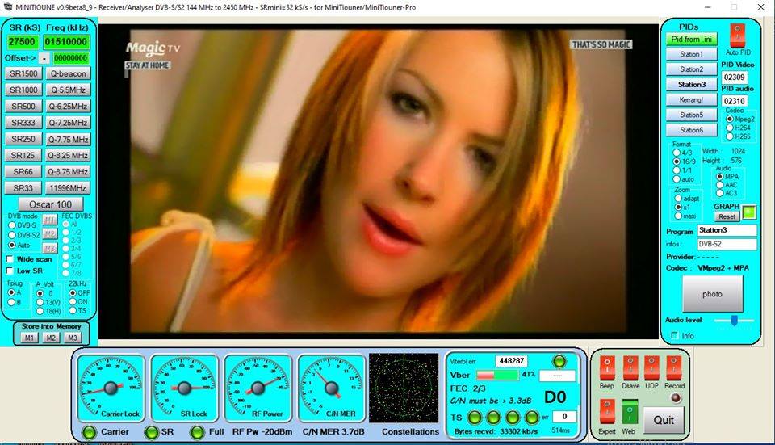Click the SR Lock gauge
775x445 pixels.
tap(184, 388)
